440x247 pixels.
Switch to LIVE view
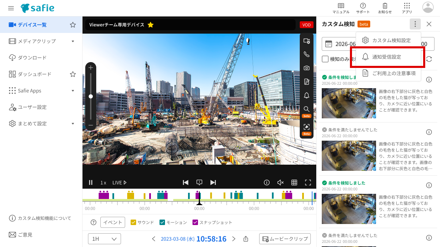click(x=120, y=183)
